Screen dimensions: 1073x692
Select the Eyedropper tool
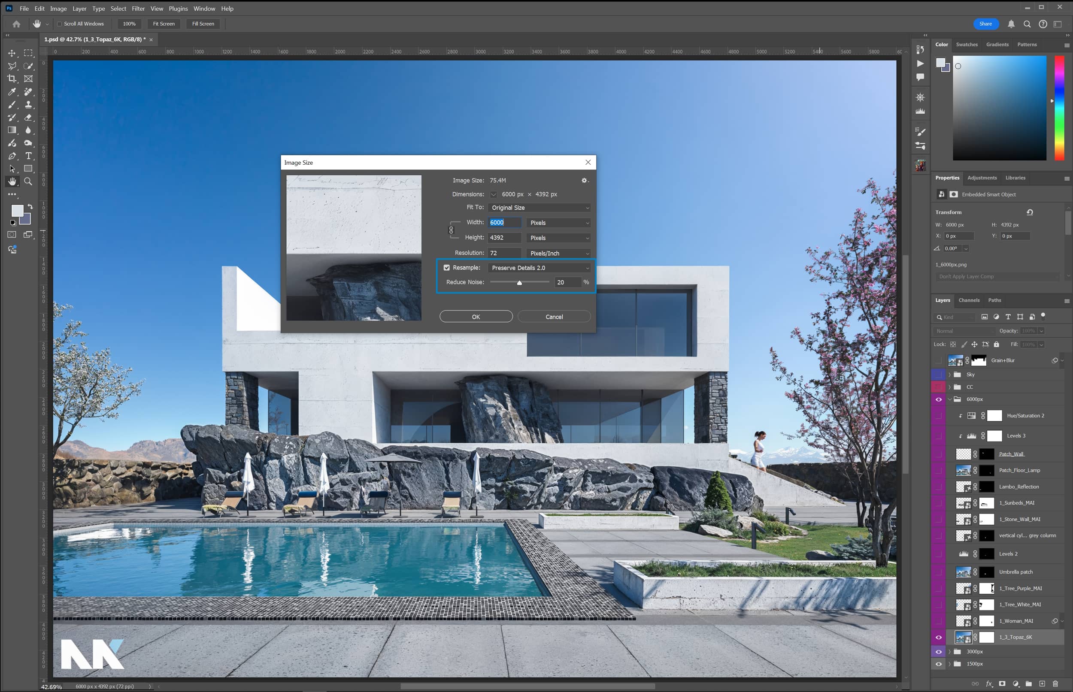point(12,92)
